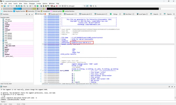Open the Options menu
This screenshot has height=105, width=176.
tap(45, 4)
